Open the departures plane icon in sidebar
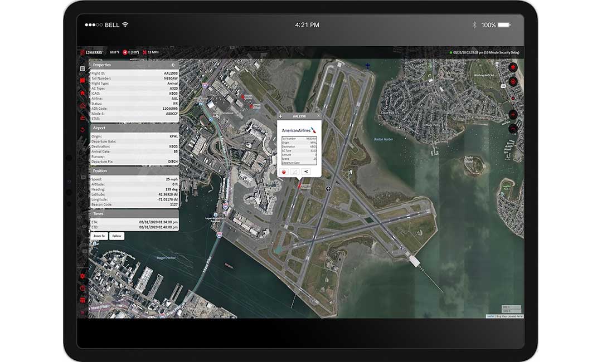This screenshot has height=362, width=602. coord(82,118)
